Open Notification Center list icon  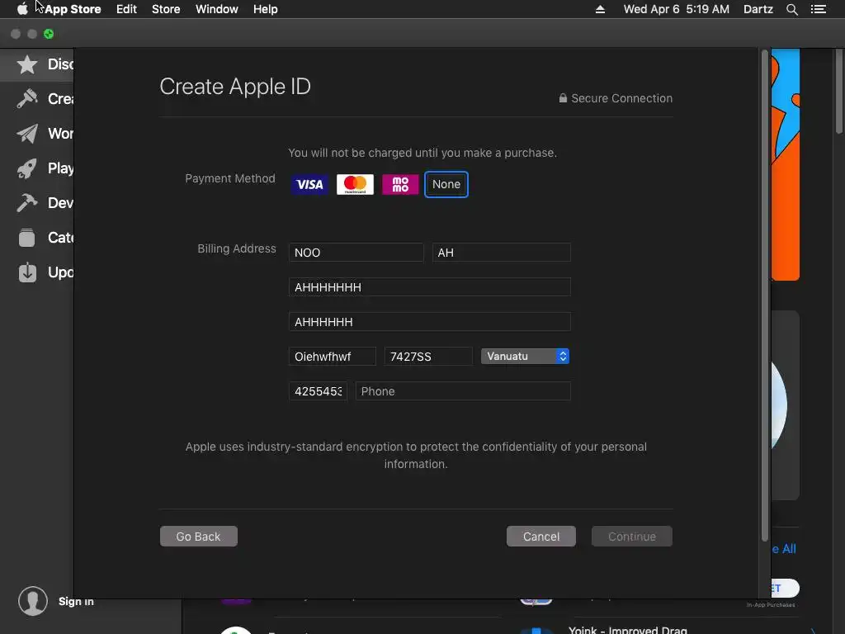818,9
